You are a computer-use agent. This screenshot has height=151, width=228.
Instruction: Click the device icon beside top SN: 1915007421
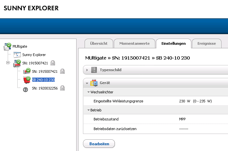click(17, 63)
